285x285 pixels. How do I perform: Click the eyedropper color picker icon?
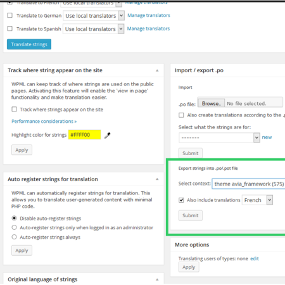coord(108,135)
